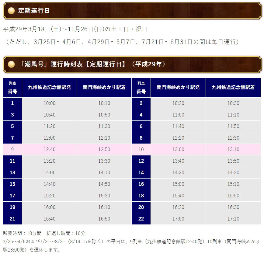
Task: Click train number 21 cell
Action: pyautogui.click(x=12, y=219)
